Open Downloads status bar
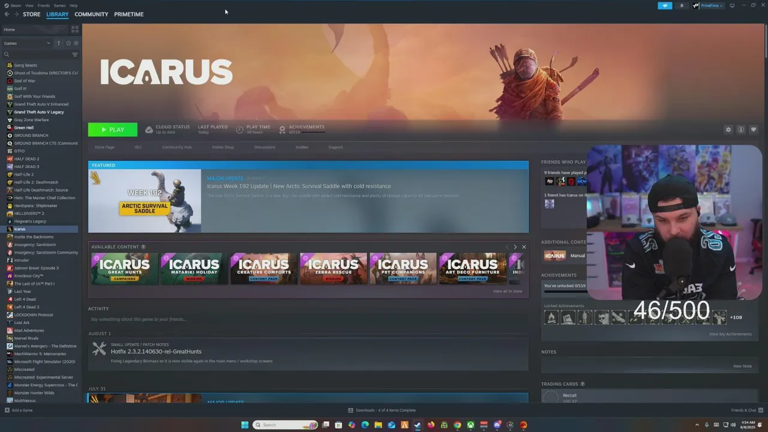Image resolution: width=768 pixels, height=432 pixels. 382,410
